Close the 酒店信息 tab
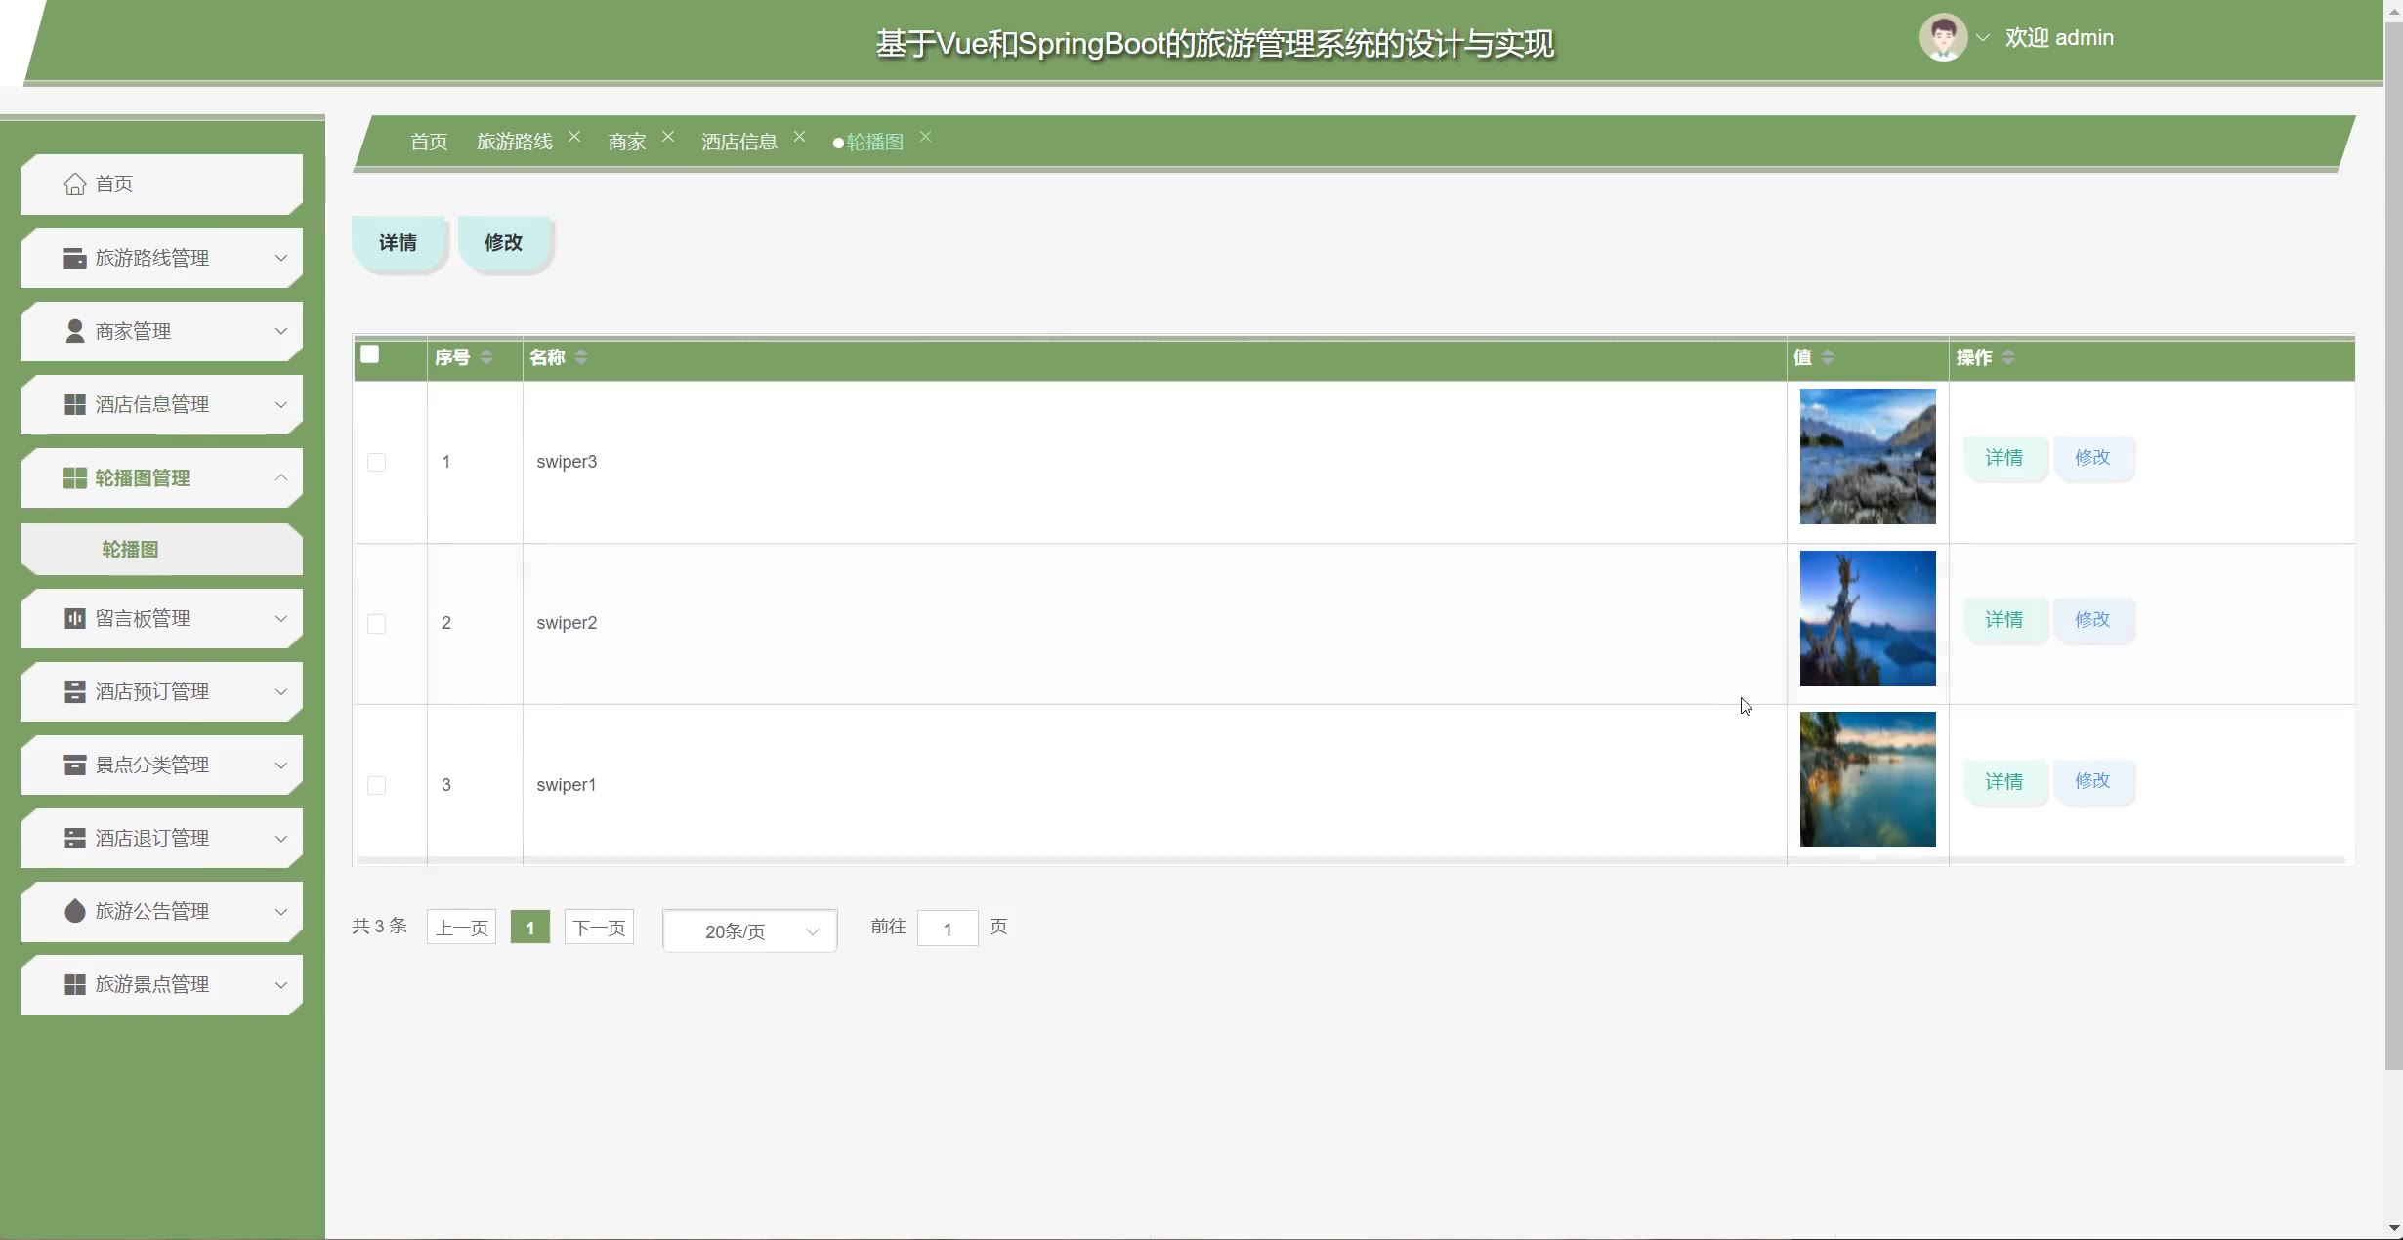Viewport: 2403px width, 1240px height. pyautogui.click(x=799, y=137)
